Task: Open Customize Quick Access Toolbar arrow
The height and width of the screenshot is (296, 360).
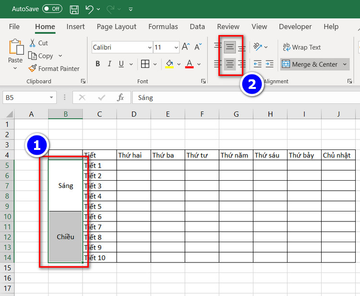Action: pyautogui.click(x=131, y=10)
